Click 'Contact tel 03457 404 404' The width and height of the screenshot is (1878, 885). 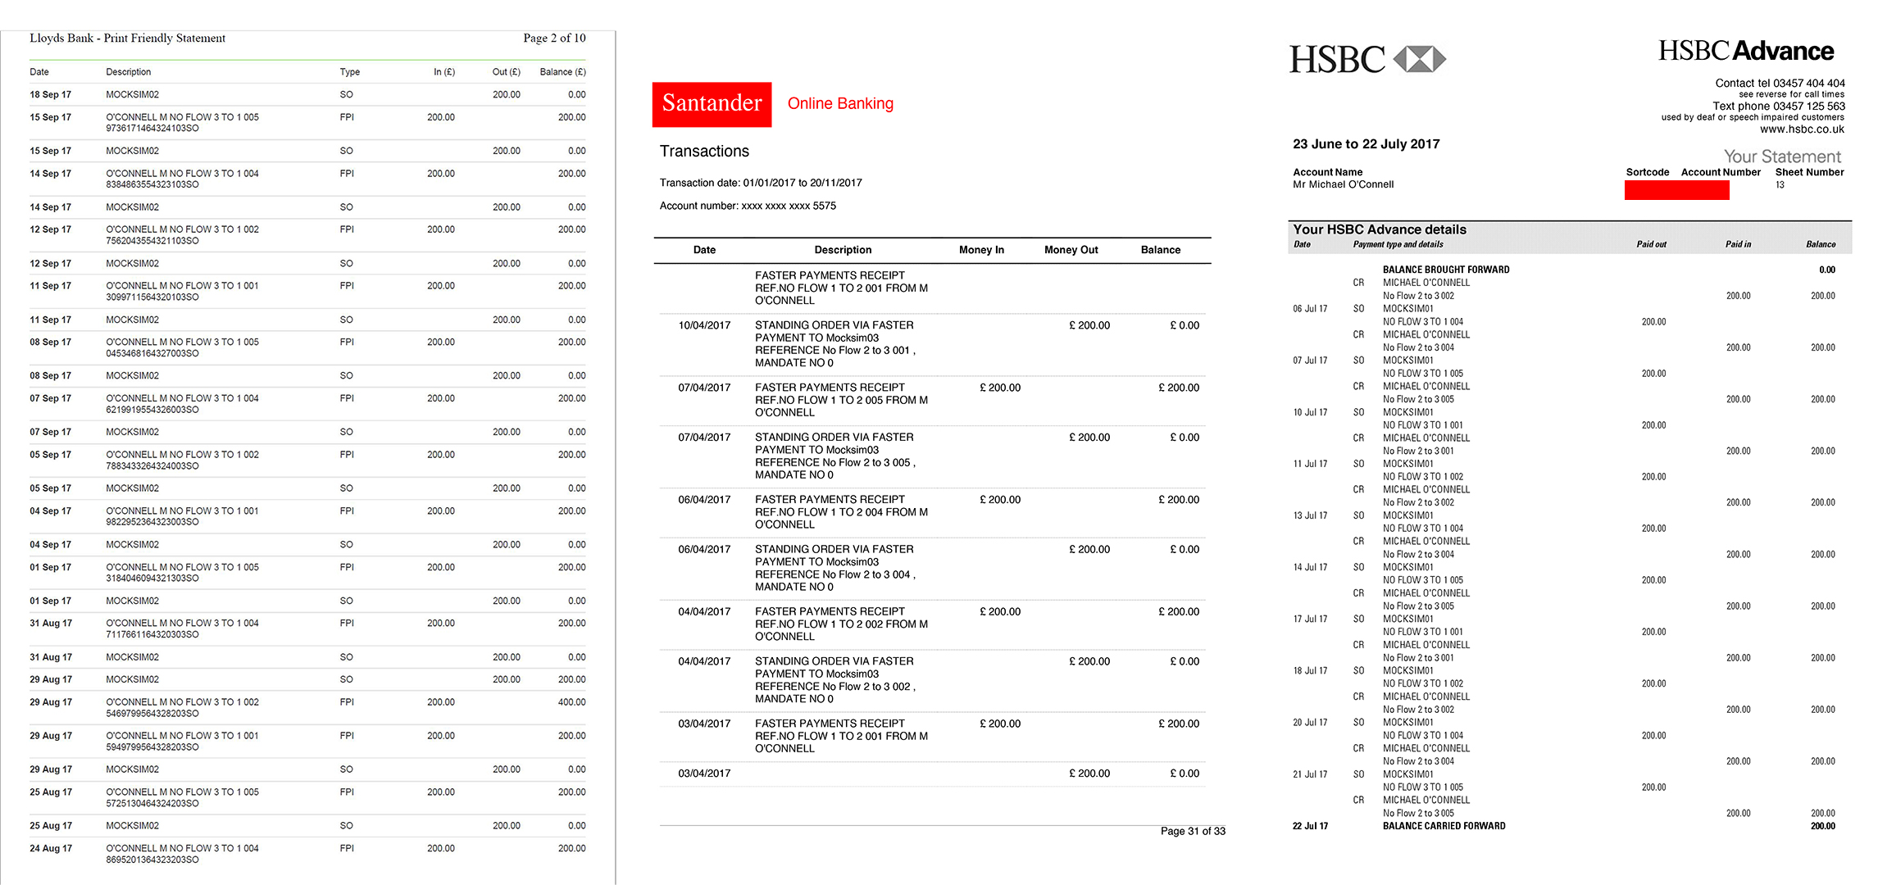1780,83
